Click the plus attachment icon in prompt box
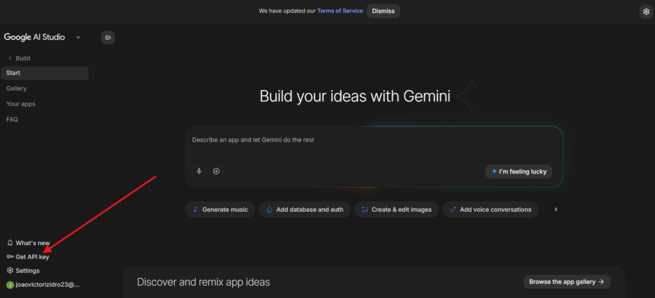Screen dimensions: 655x298 click(216, 171)
